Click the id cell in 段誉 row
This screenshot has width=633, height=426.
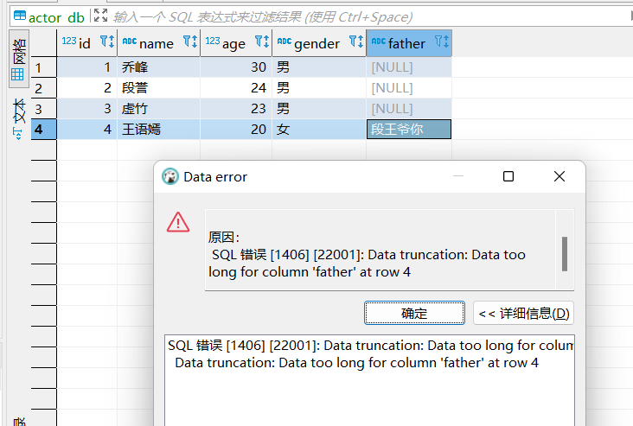(x=87, y=88)
